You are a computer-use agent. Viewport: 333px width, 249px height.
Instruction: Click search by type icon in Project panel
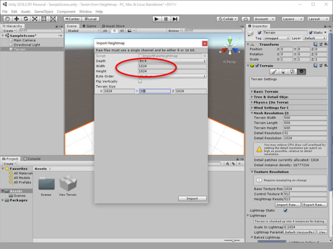227,164
